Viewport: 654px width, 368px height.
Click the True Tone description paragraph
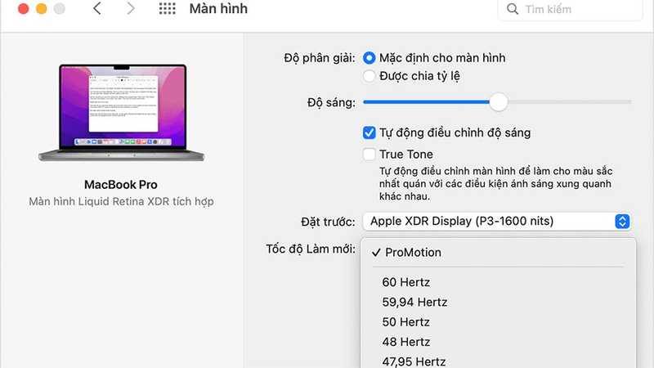tap(496, 183)
